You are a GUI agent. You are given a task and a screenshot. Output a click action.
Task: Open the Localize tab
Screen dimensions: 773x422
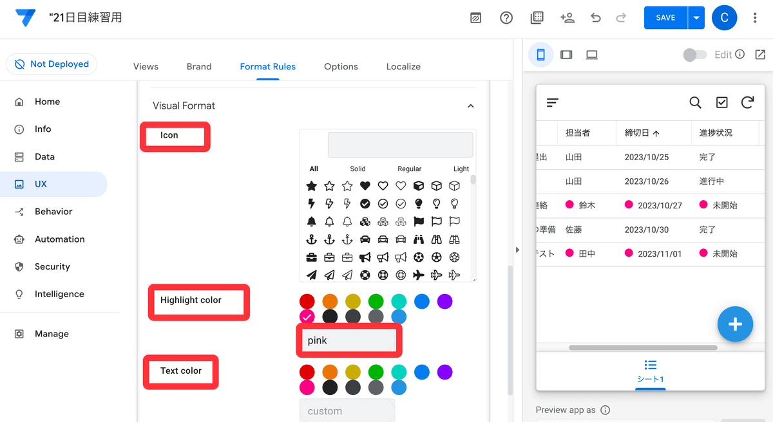point(403,66)
